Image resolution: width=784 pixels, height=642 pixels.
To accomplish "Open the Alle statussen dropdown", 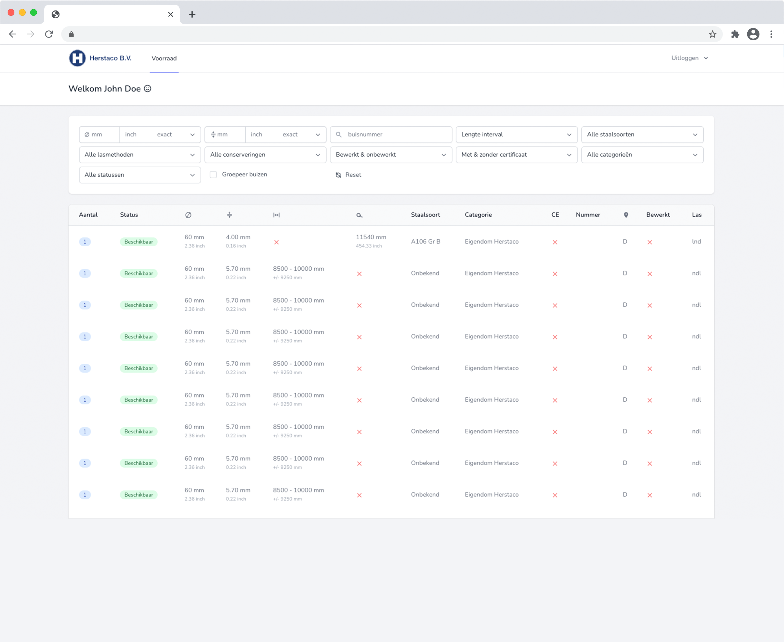I will (x=140, y=175).
